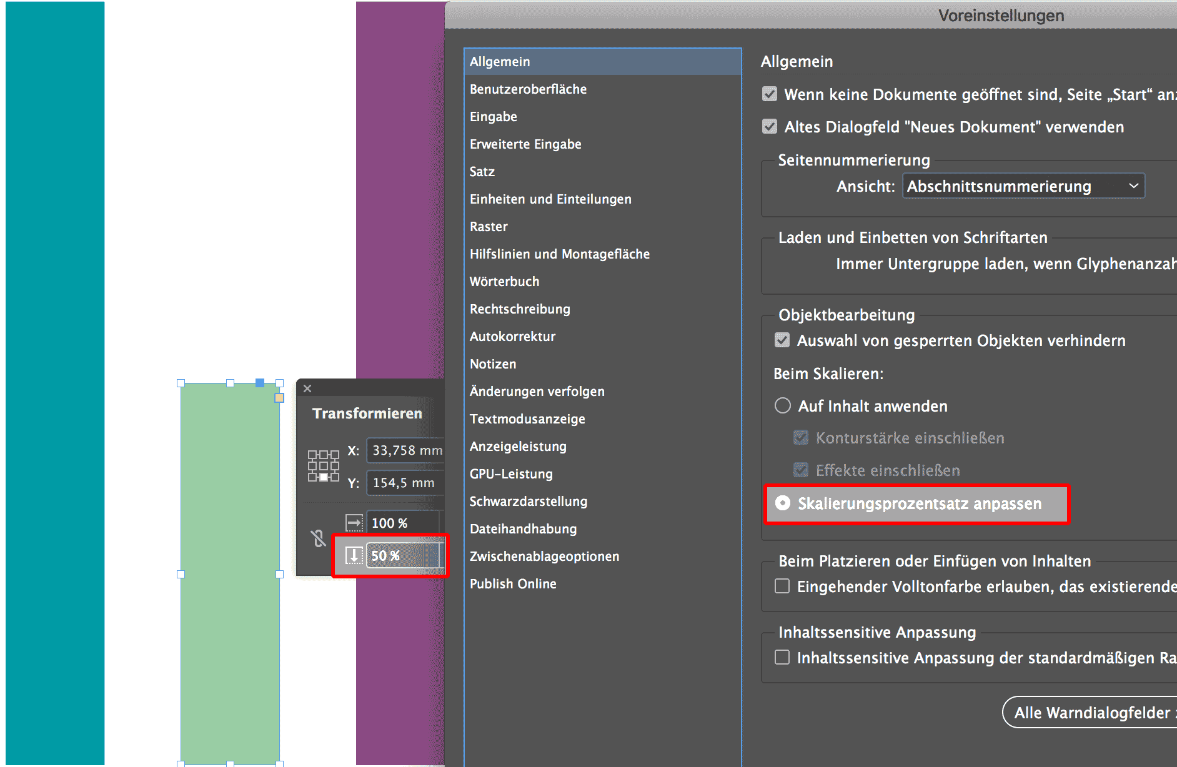Open the Ansicht dropdown showing Abschnittsnummerierung
Viewport: 1177px width, 767px height.
(x=1023, y=186)
